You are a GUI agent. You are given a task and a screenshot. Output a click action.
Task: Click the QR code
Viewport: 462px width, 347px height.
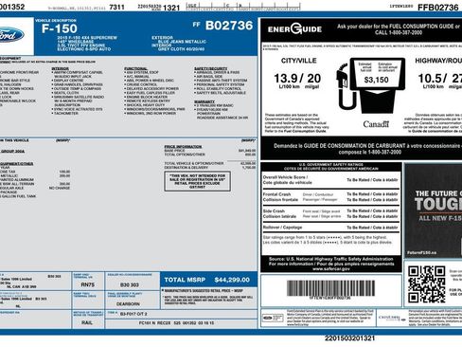(426, 284)
